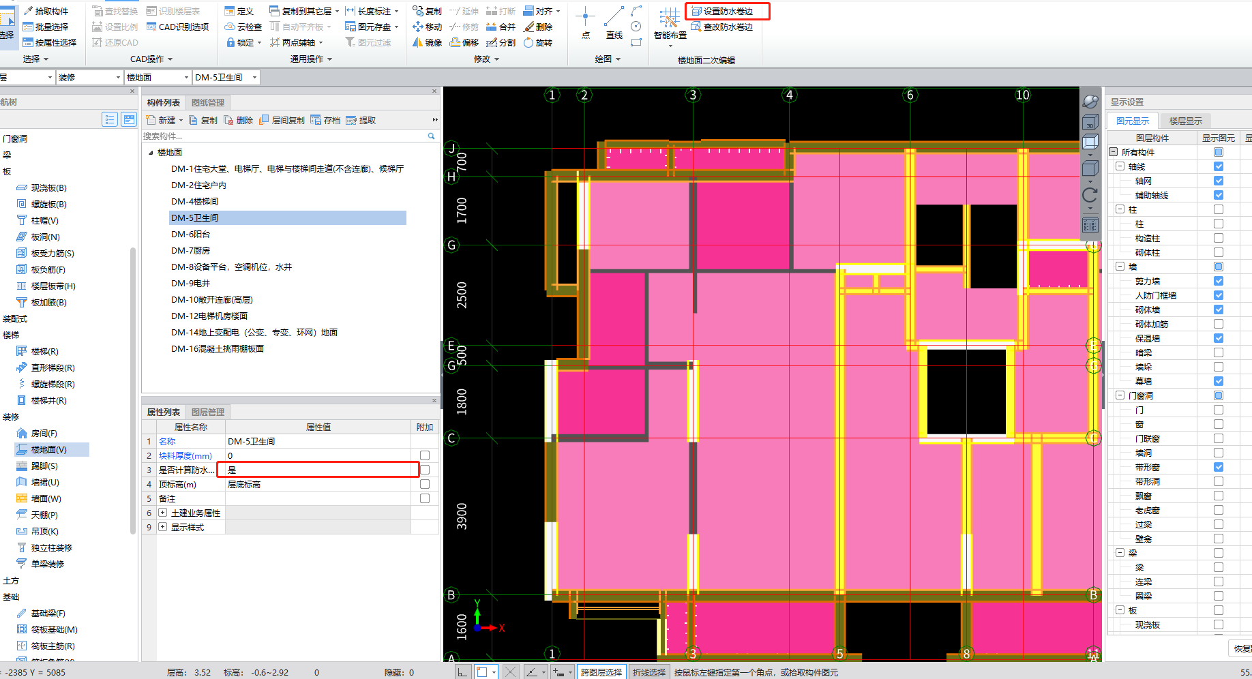This screenshot has width=1252, height=679.
Task: Switch to 图纸管理 tab
Action: (x=208, y=103)
